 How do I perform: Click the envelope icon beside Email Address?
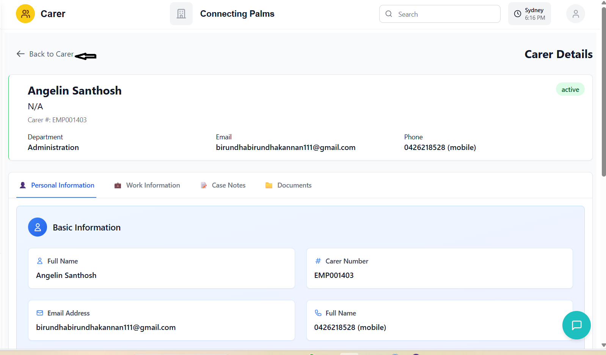click(40, 313)
